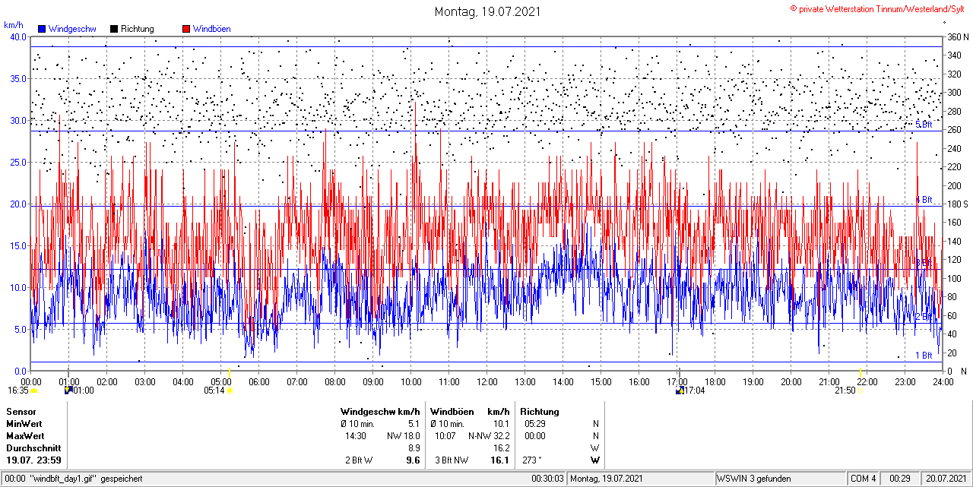973x487 pixels.
Task: Click the 19.07. 23:59 timestamp row label
Action: (33, 460)
